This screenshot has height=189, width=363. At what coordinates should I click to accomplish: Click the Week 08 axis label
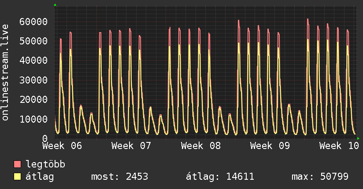coord(201,146)
